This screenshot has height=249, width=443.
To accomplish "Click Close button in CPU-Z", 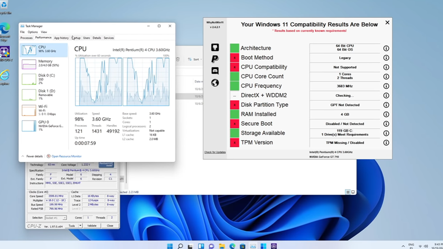I will (110, 226).
